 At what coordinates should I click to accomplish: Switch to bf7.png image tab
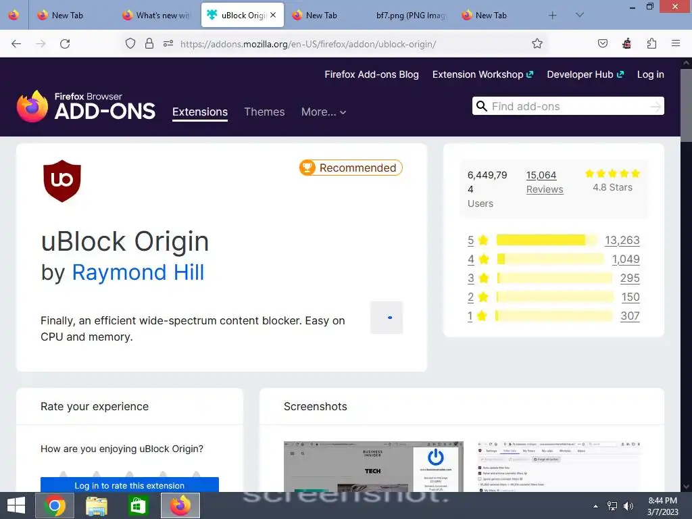410,15
